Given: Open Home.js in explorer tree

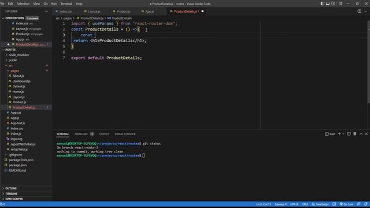Looking at the screenshot, I should coord(18,92).
